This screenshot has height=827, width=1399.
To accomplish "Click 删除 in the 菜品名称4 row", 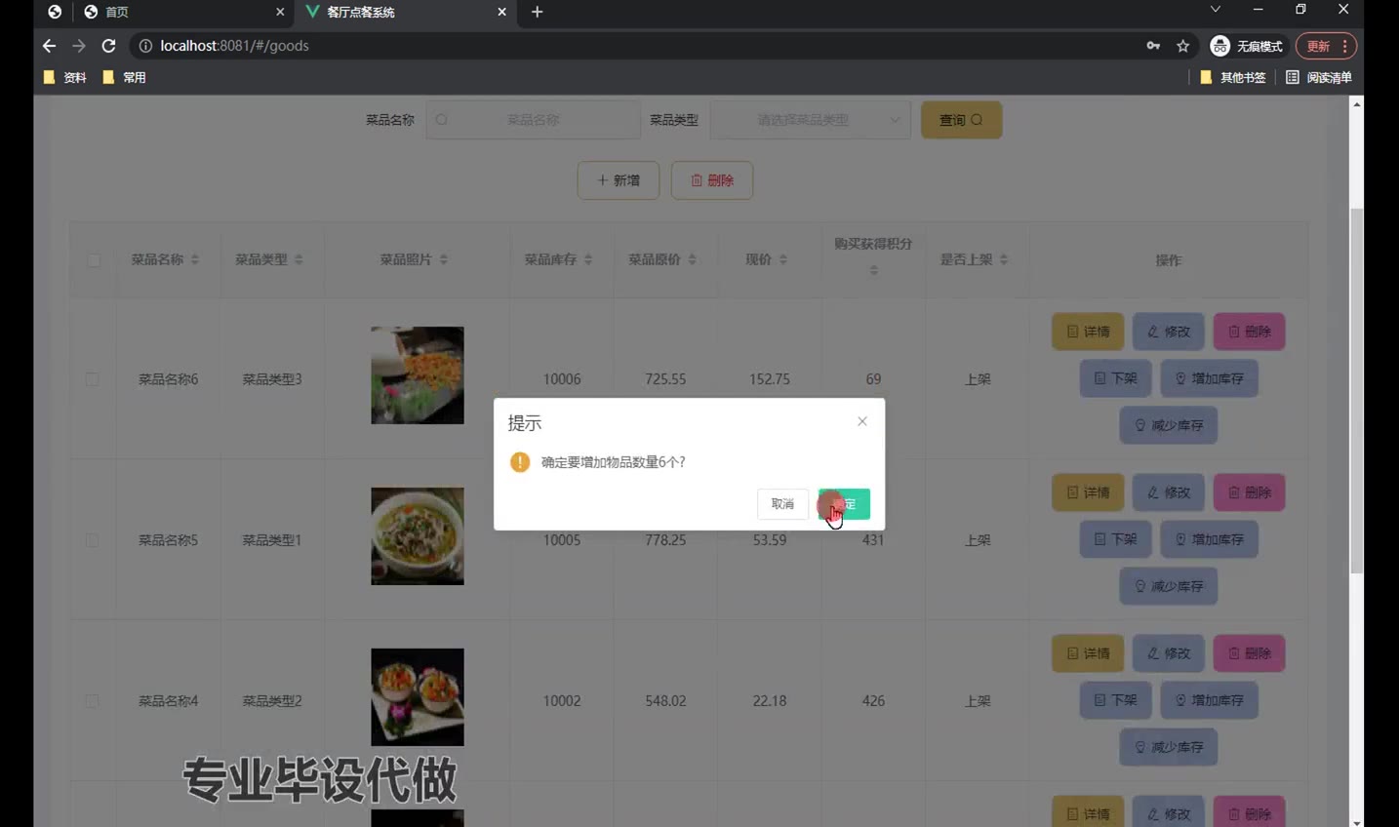I will [1250, 653].
